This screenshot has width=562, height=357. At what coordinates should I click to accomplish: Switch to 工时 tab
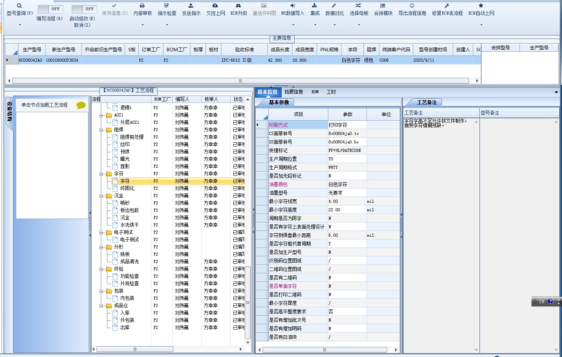[x=331, y=92]
